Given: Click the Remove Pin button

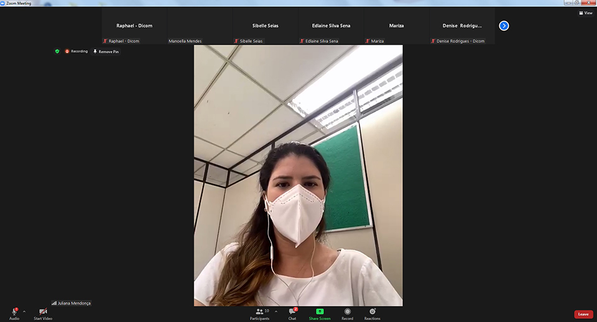Looking at the screenshot, I should click(106, 51).
